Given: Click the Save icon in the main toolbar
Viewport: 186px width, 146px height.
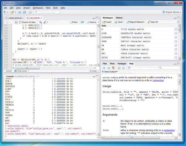Looking at the screenshot, I should [x=20, y=12].
